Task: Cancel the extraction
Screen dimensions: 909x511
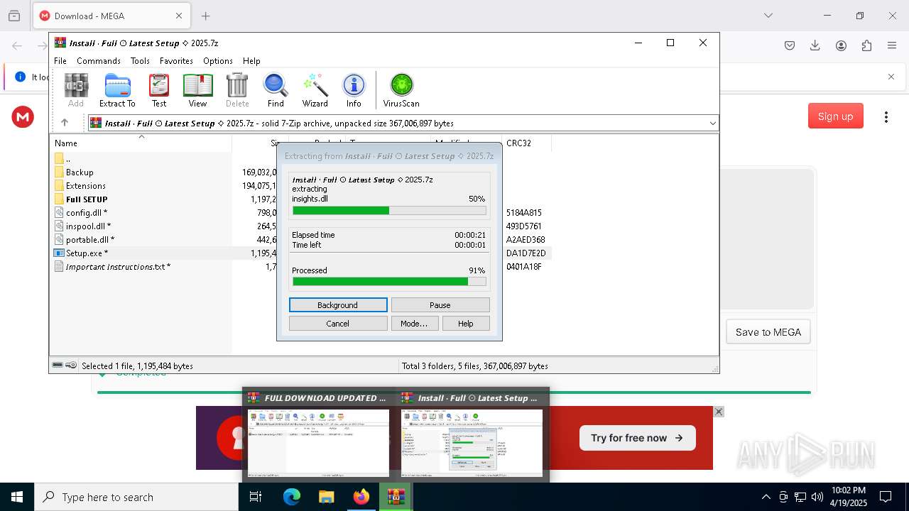Action: pyautogui.click(x=338, y=324)
